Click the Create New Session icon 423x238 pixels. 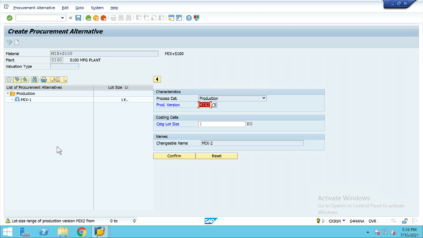point(171,18)
